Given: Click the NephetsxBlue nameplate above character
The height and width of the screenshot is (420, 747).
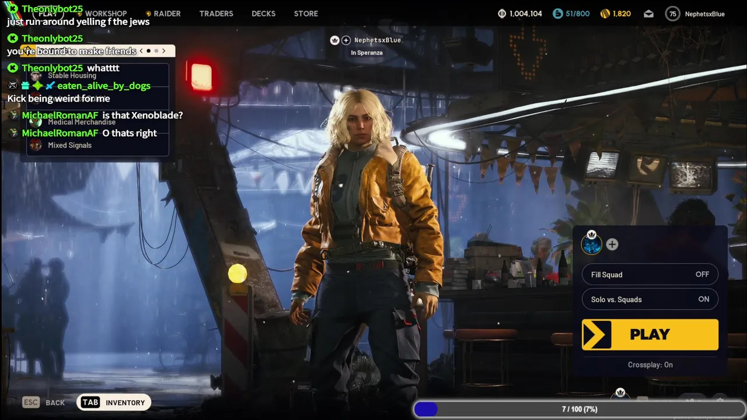Looking at the screenshot, I should point(378,40).
